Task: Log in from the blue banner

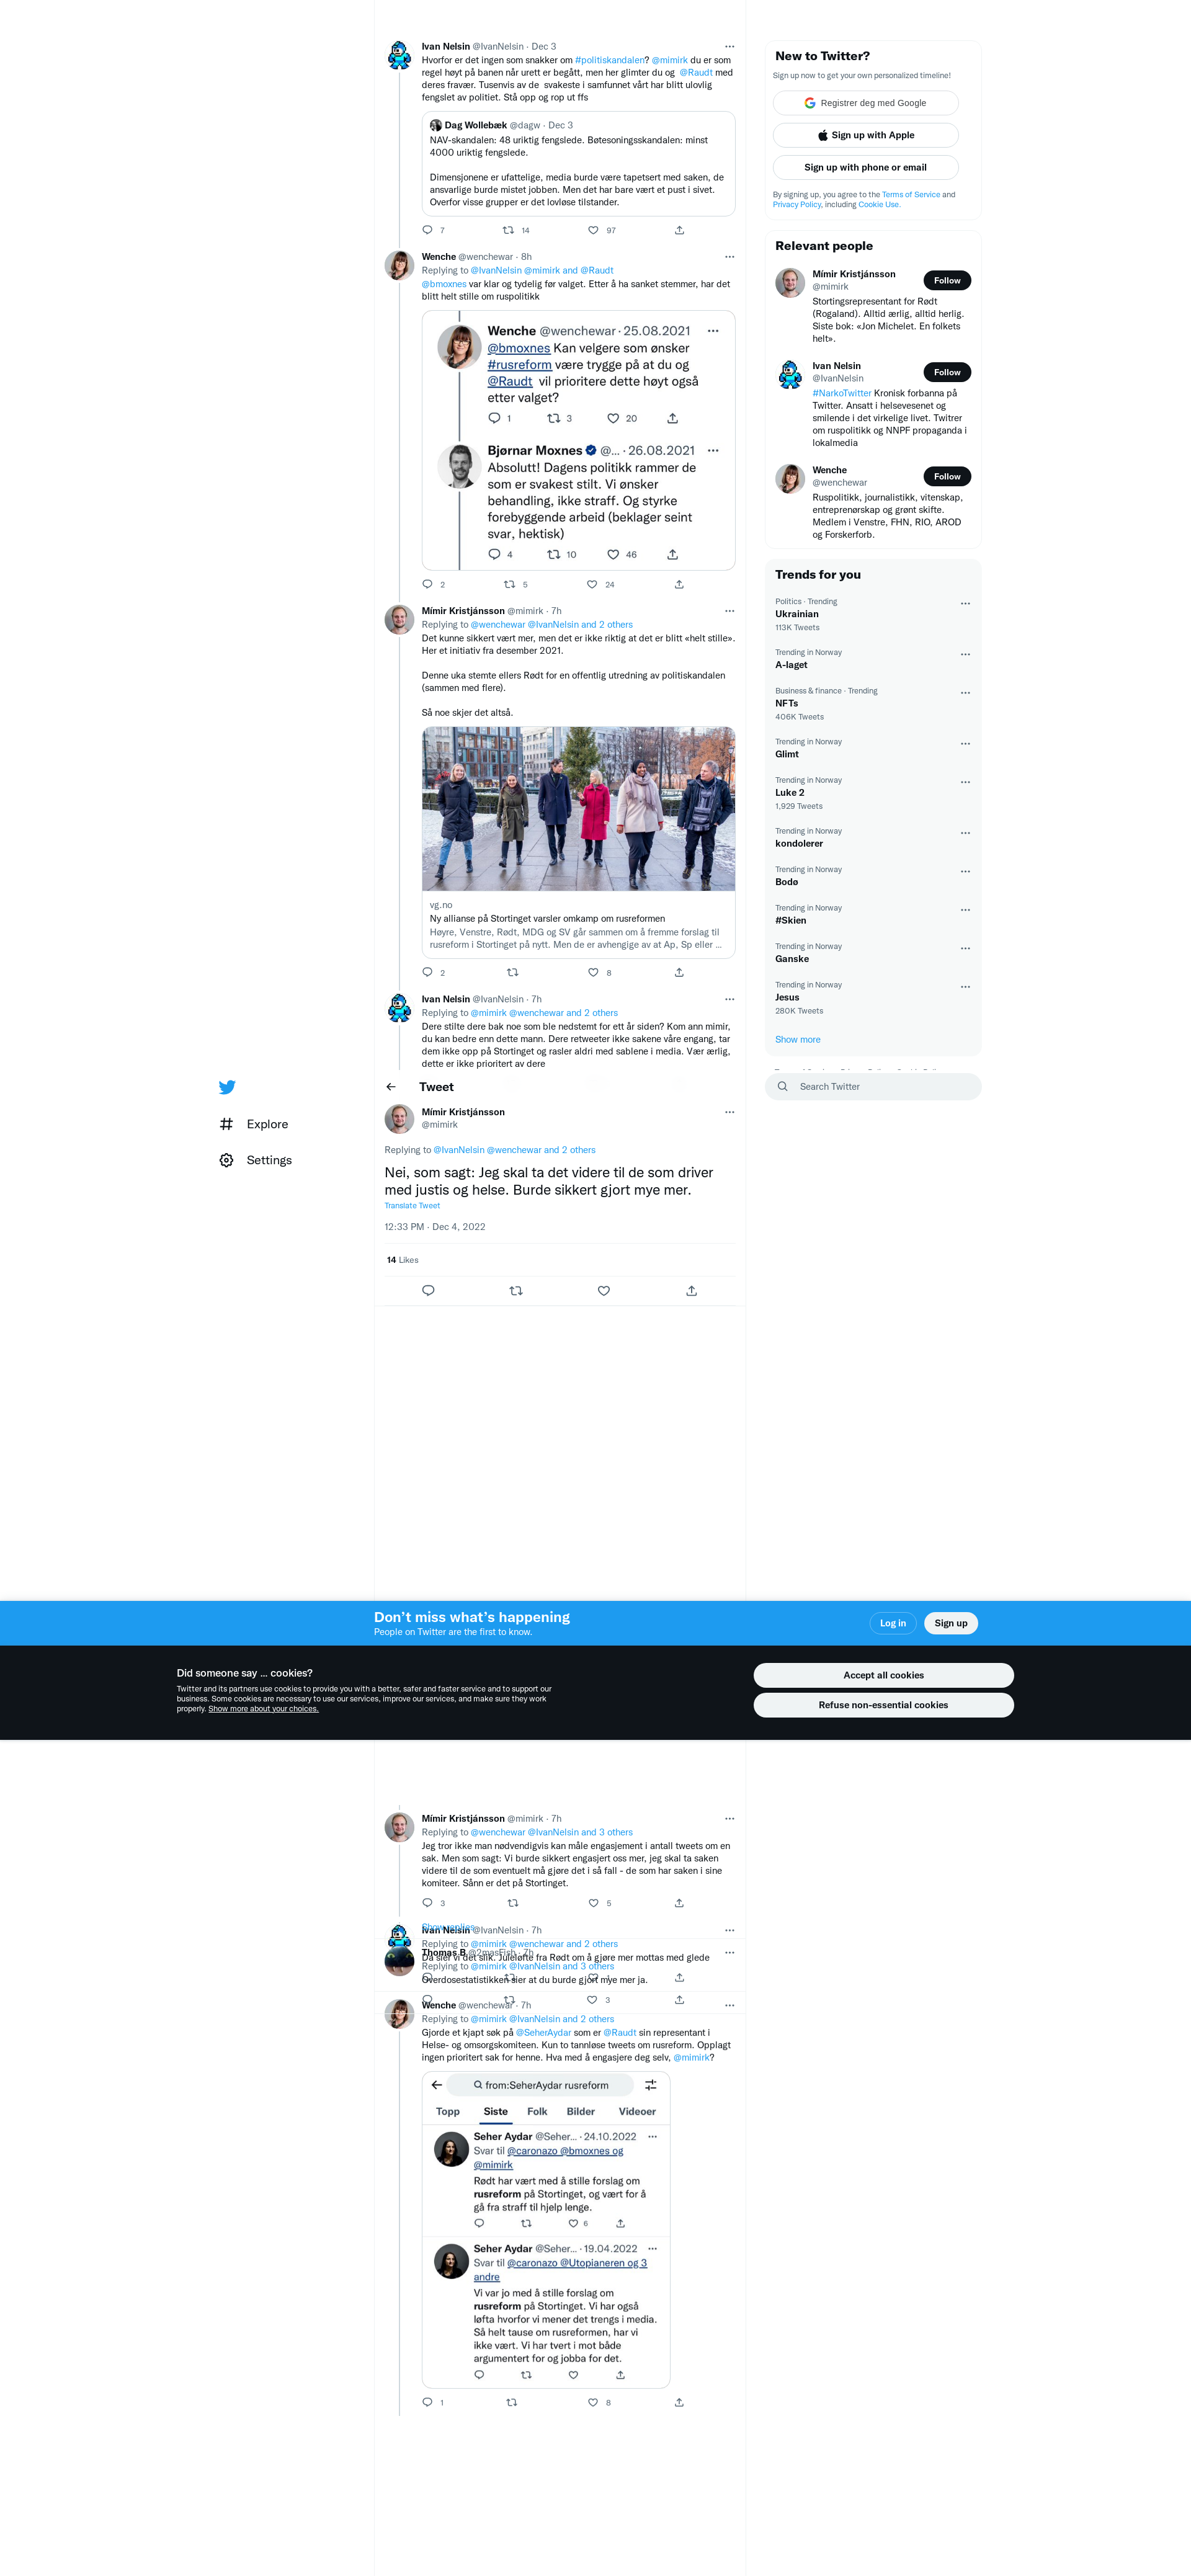Action: (892, 1623)
